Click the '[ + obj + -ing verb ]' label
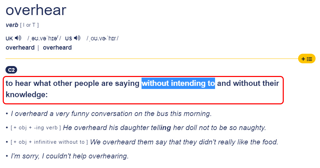320x168 pixels. [36, 128]
